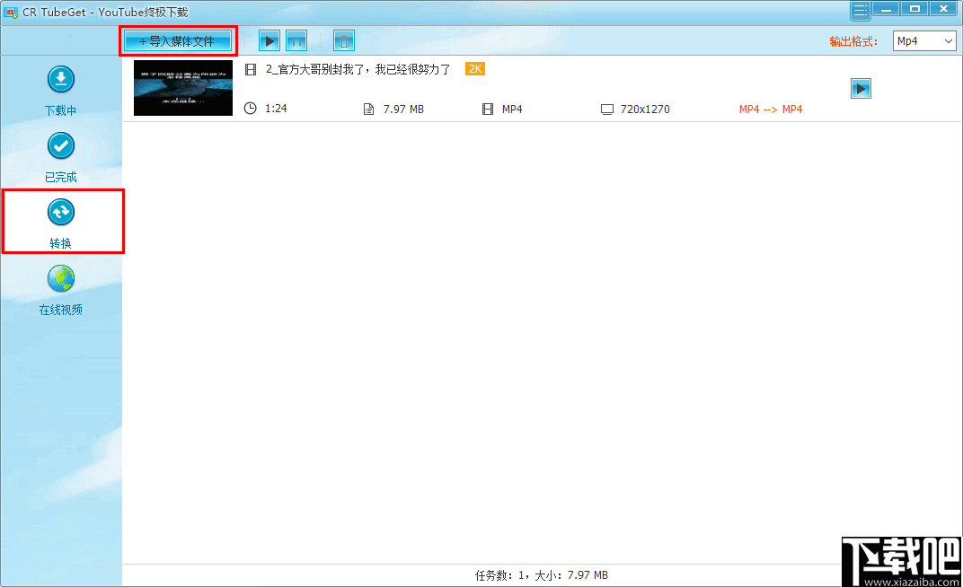Click the status bar task count text
The width and height of the screenshot is (963, 587).
[541, 574]
